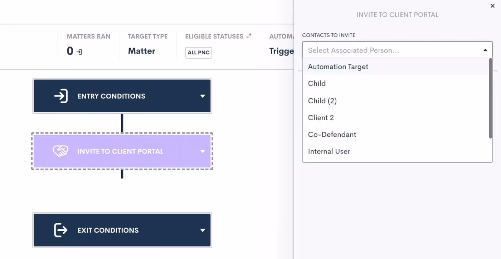Choose Child (2) option

coord(396,101)
